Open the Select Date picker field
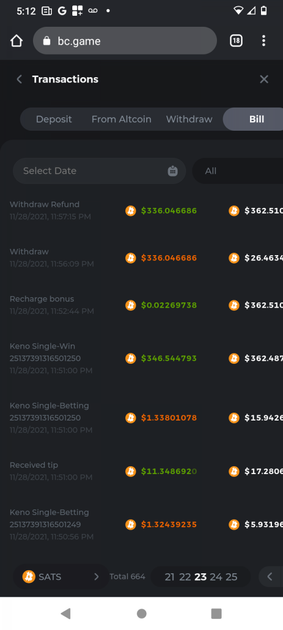 click(x=100, y=171)
